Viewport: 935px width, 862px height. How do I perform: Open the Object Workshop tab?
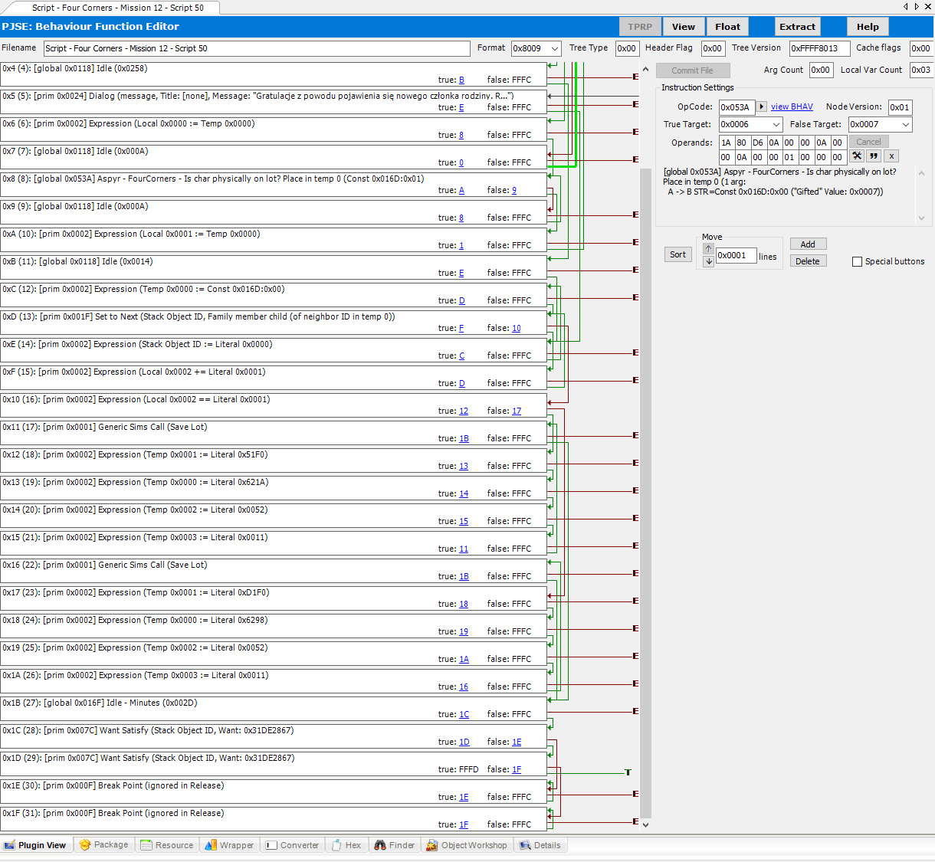(x=467, y=845)
